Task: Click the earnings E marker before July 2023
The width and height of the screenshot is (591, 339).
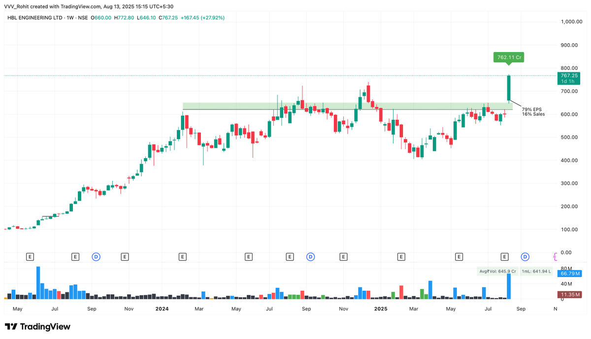Action: [30, 256]
